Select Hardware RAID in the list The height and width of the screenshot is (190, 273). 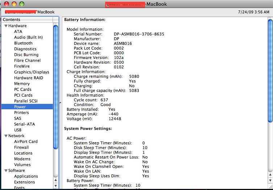tap(29, 78)
